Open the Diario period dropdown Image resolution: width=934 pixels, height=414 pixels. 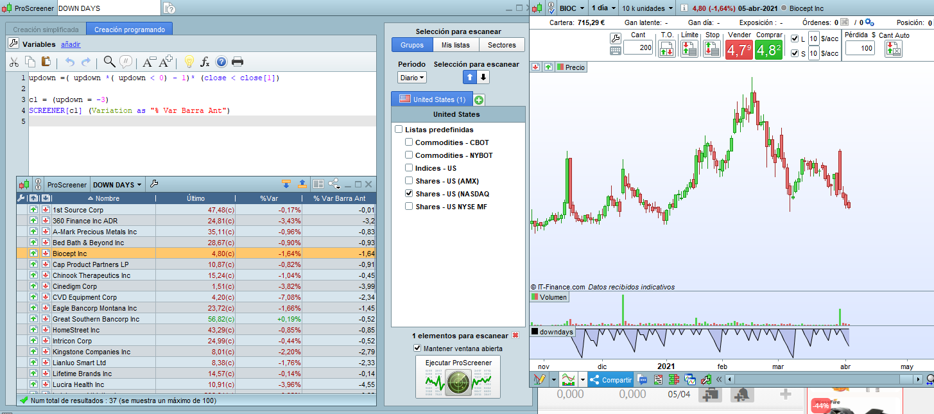[x=411, y=77]
